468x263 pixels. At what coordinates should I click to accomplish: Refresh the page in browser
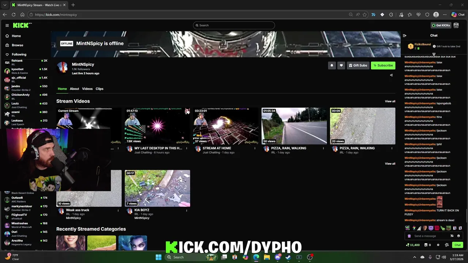pos(14,15)
